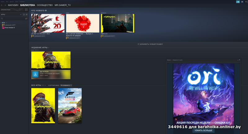The height and width of the screenshot is (134, 248).
Task: Select Forza Horizon 5 in the game list
Action: (10, 28)
